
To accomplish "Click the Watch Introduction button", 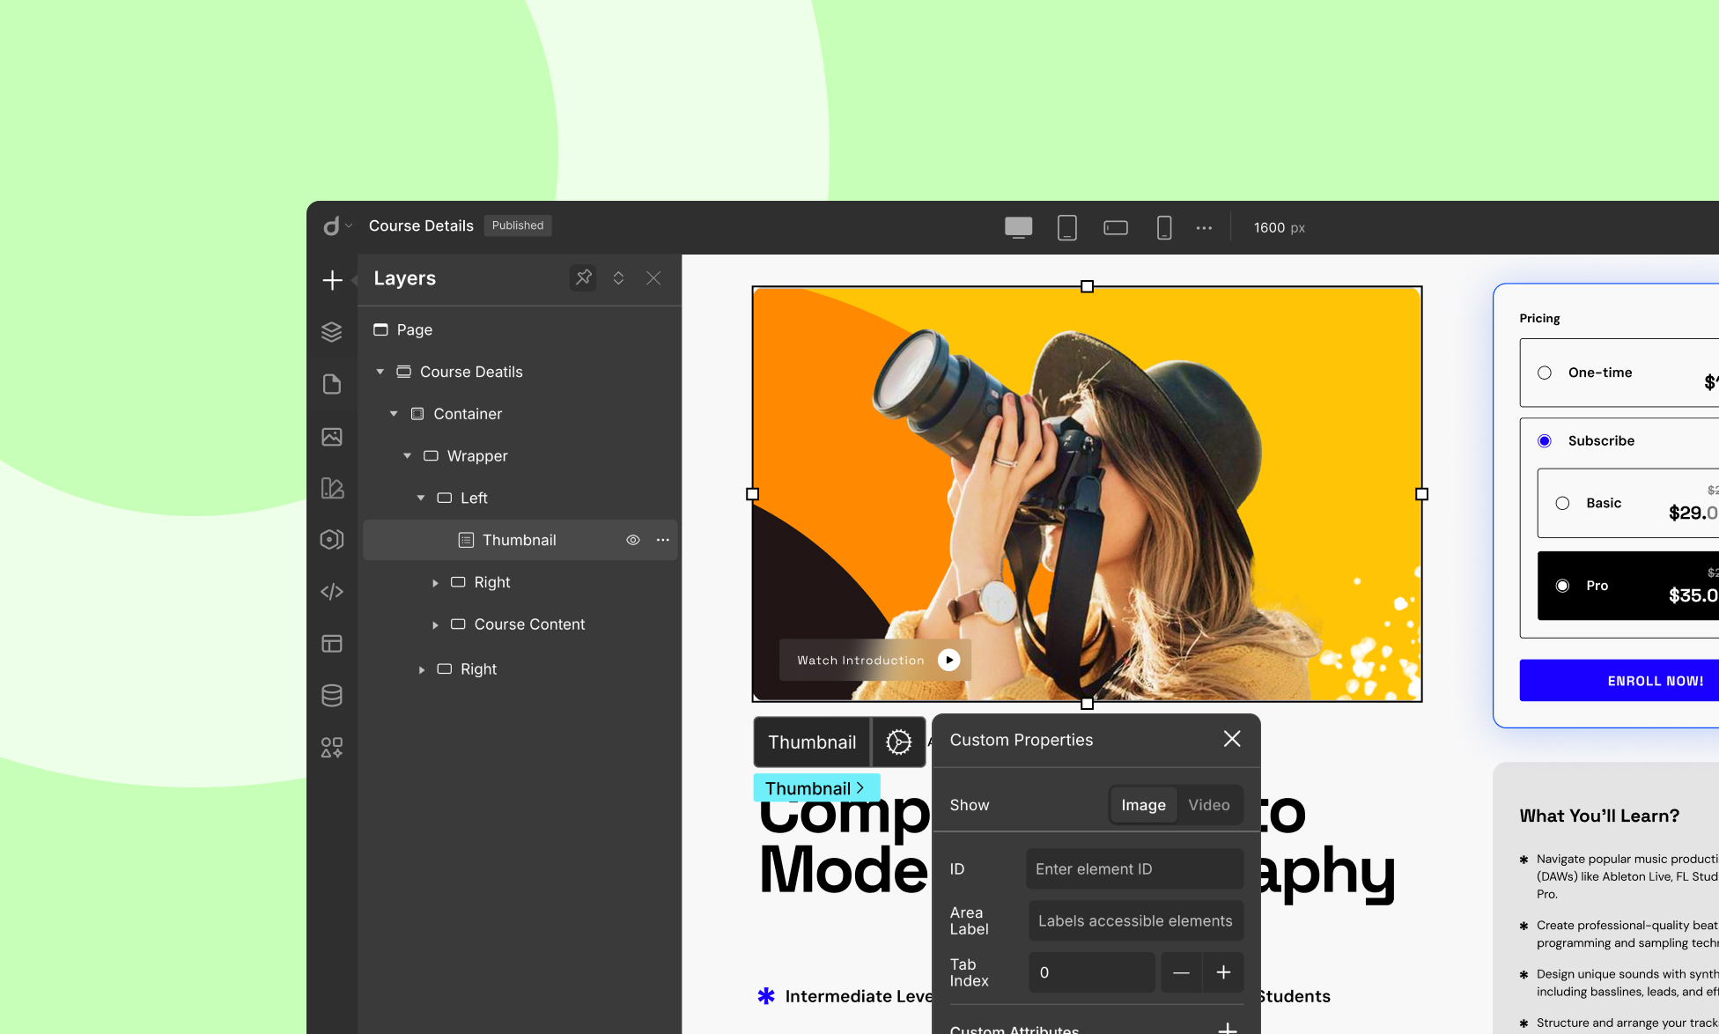I will [875, 660].
